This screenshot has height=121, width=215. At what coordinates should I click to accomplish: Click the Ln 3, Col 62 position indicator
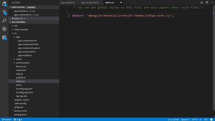point(173,120)
